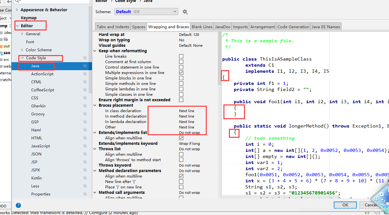Click copy icon beside Java row
389x215 pixels.
click(85, 66)
